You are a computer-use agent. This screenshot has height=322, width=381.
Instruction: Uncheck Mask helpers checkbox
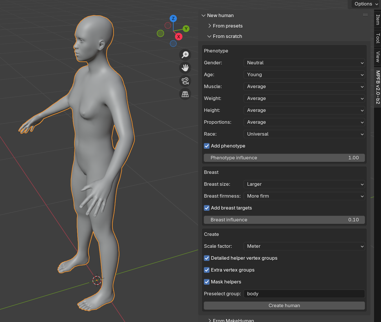(x=207, y=282)
